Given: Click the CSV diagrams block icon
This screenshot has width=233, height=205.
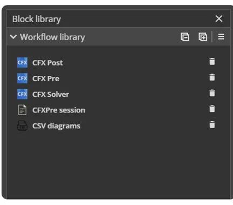Looking at the screenshot, I should (x=22, y=125).
